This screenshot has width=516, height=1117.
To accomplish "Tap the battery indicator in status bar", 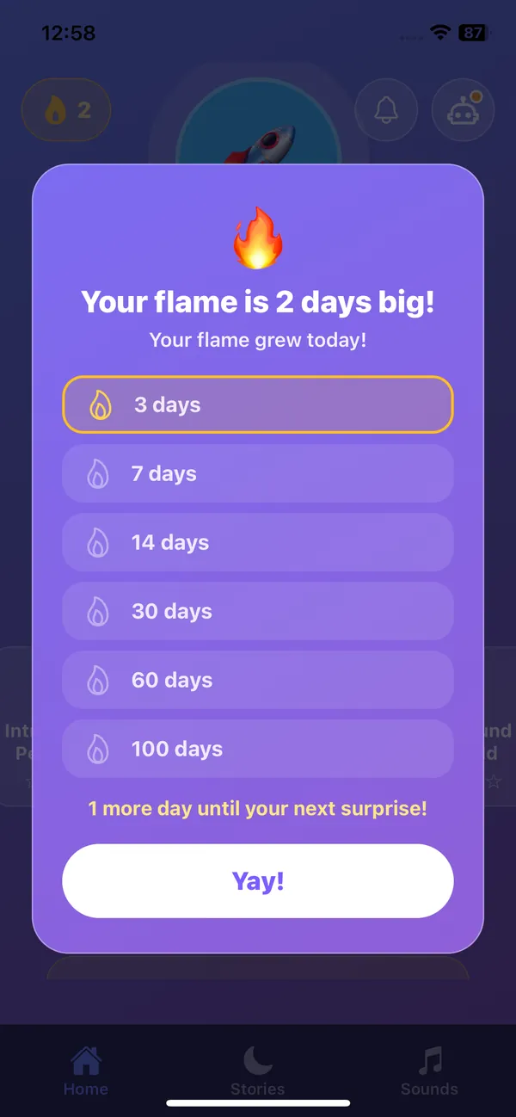I will click(x=473, y=33).
